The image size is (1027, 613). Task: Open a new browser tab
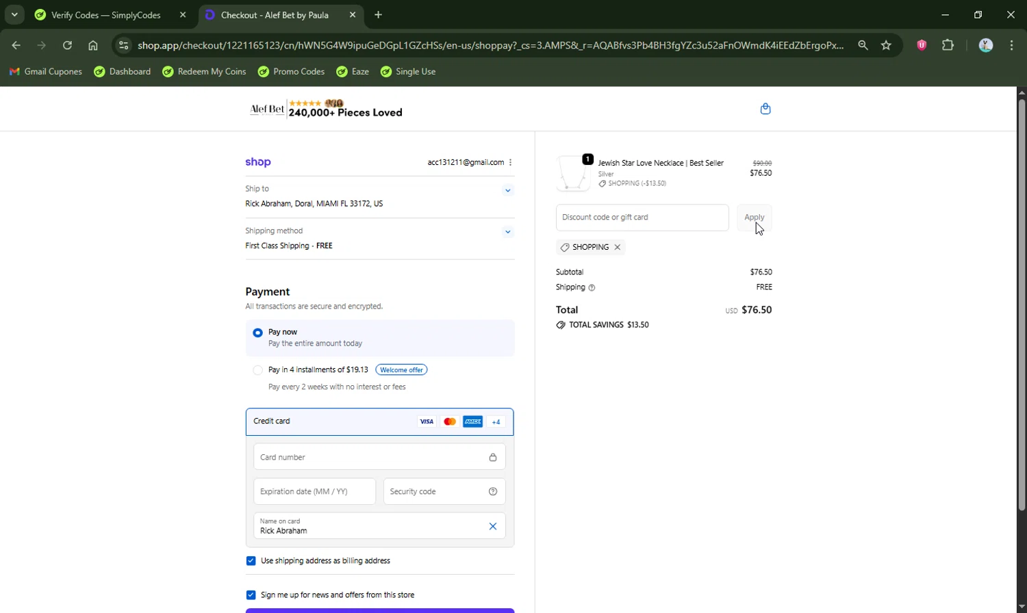click(x=379, y=14)
